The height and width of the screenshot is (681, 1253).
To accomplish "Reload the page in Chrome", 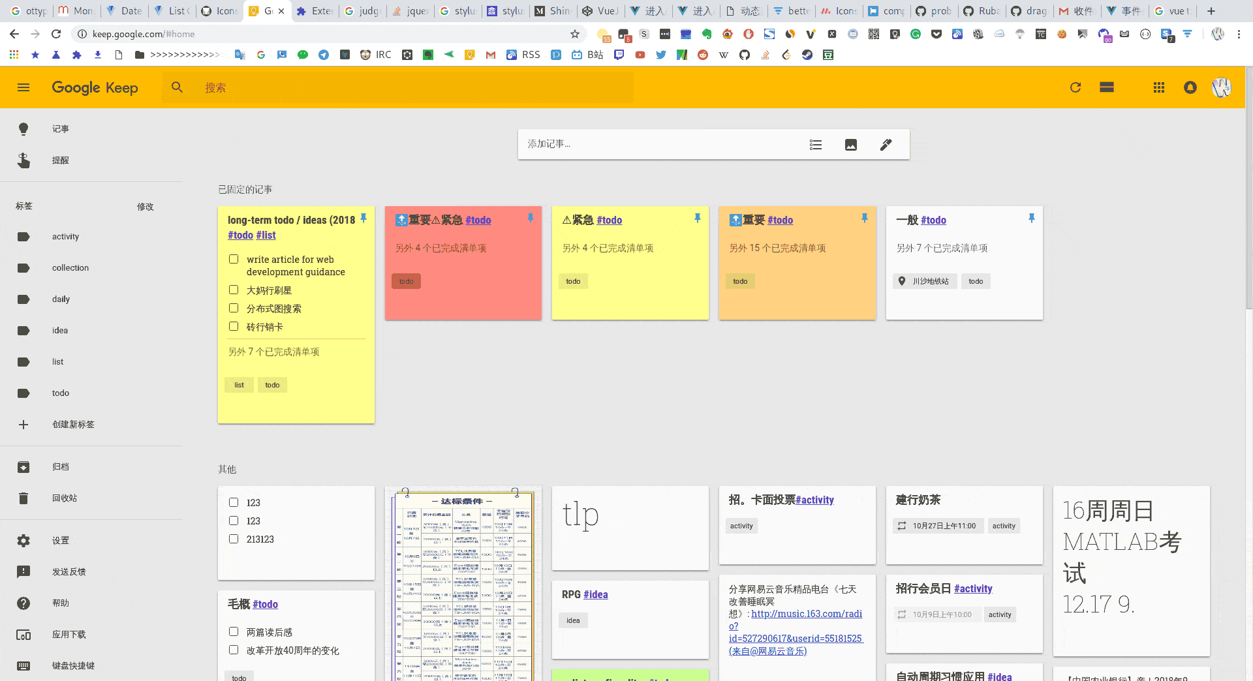I will coord(56,34).
